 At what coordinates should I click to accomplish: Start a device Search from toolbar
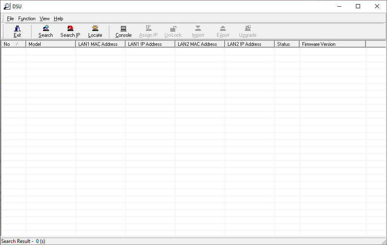[46, 31]
